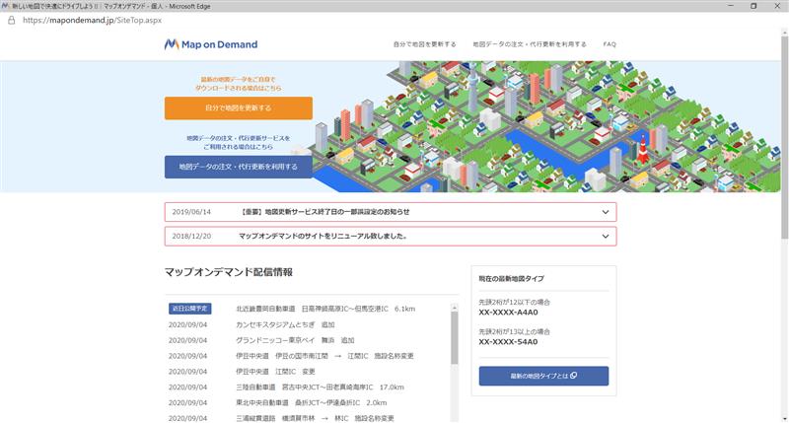Click the XX-XXXX-54A0 map type text
This screenshot has height=423, width=789.
click(x=508, y=342)
